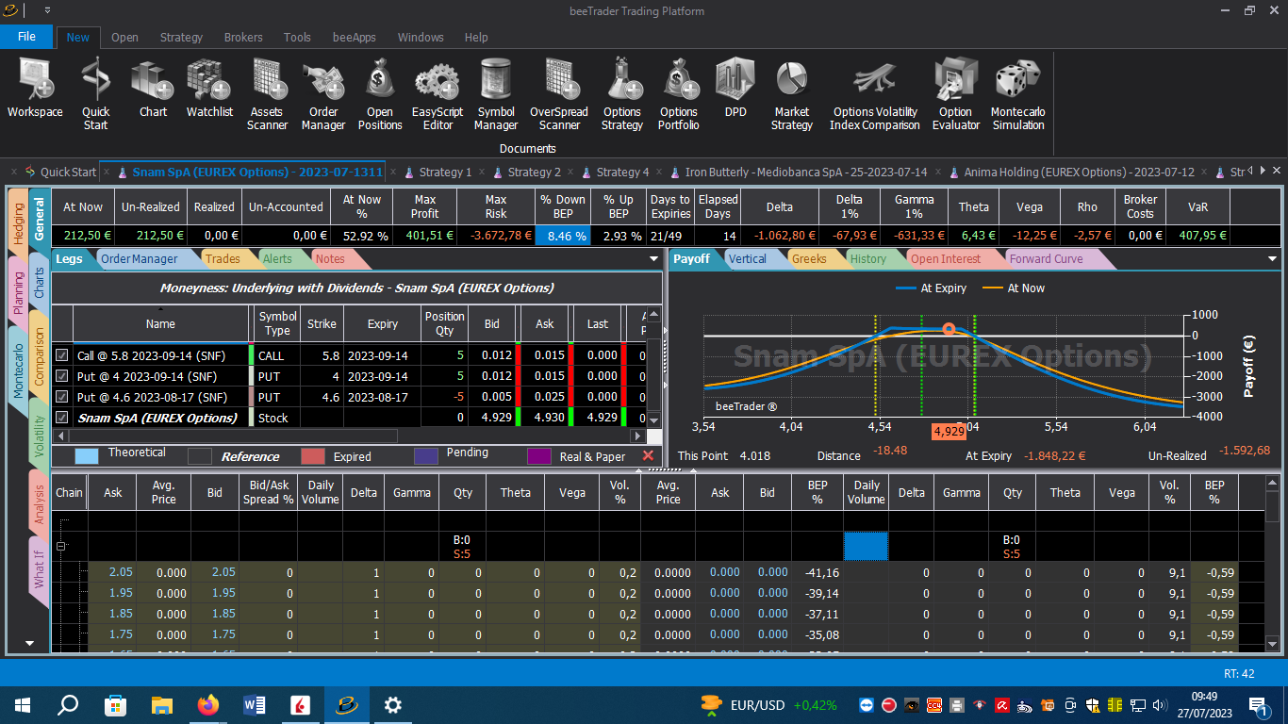The image size is (1288, 724).
Task: Toggle the Put @ 4.6 2023-08-17 checkbox
Action: pos(62,397)
